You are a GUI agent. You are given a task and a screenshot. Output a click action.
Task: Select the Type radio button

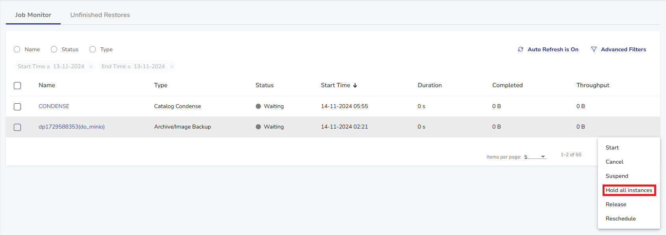point(93,49)
